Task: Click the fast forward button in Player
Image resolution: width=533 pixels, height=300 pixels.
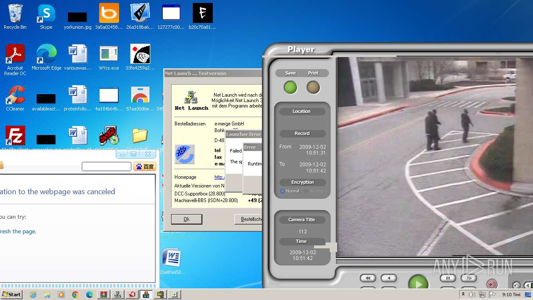Action: pos(469,278)
